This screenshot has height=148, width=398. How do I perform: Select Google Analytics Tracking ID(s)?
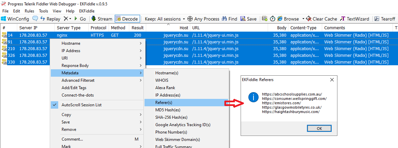[x=186, y=124]
